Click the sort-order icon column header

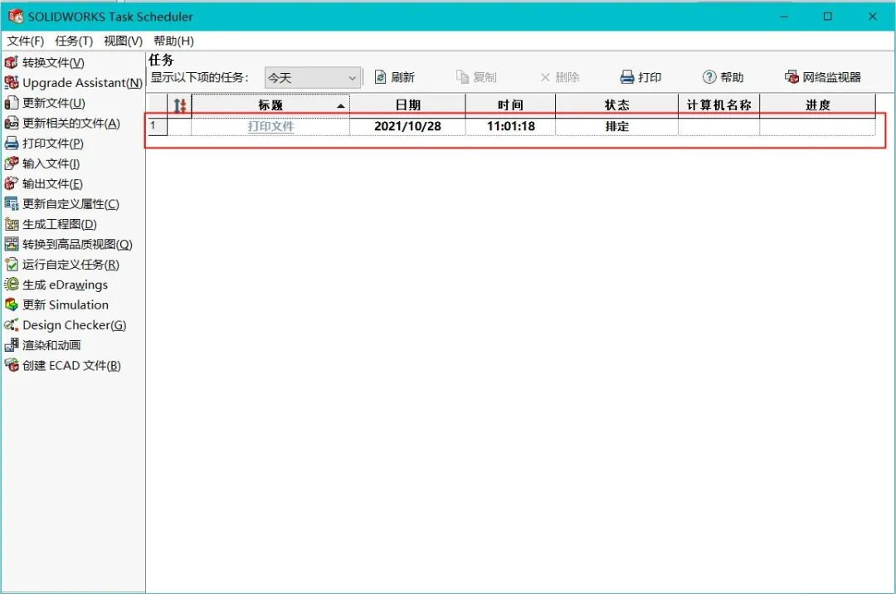tap(180, 105)
